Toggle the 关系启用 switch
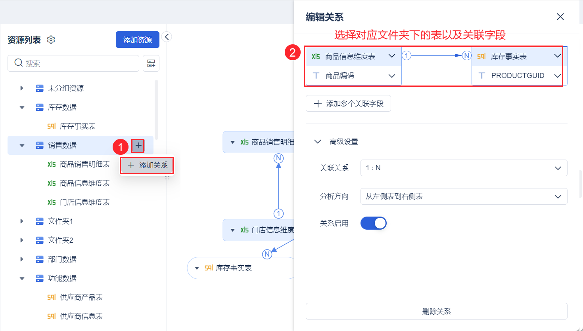Viewport: 583px width, 331px height. (373, 223)
